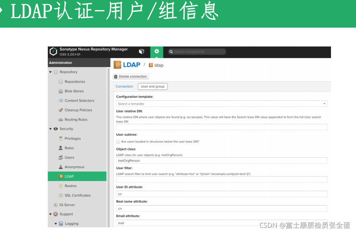Click the User relative DN input field
356x232 pixels.
[x=222, y=127]
